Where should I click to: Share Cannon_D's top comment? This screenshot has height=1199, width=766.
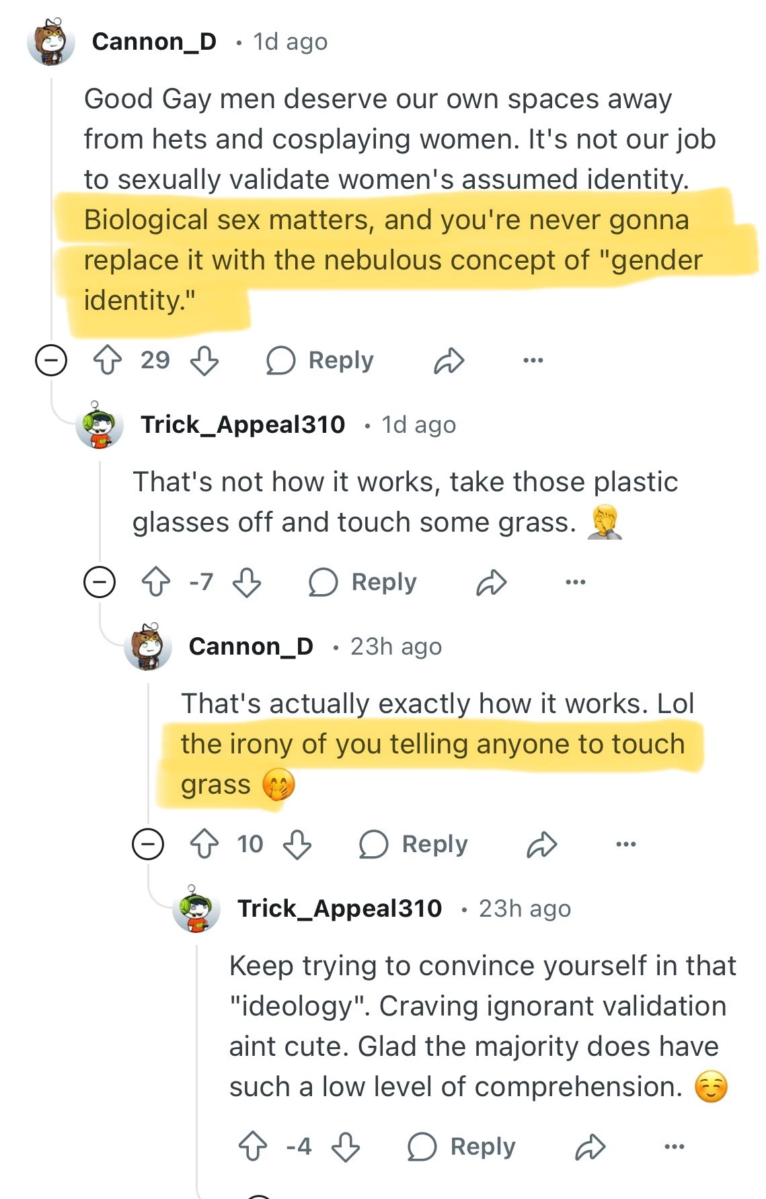coord(449,361)
